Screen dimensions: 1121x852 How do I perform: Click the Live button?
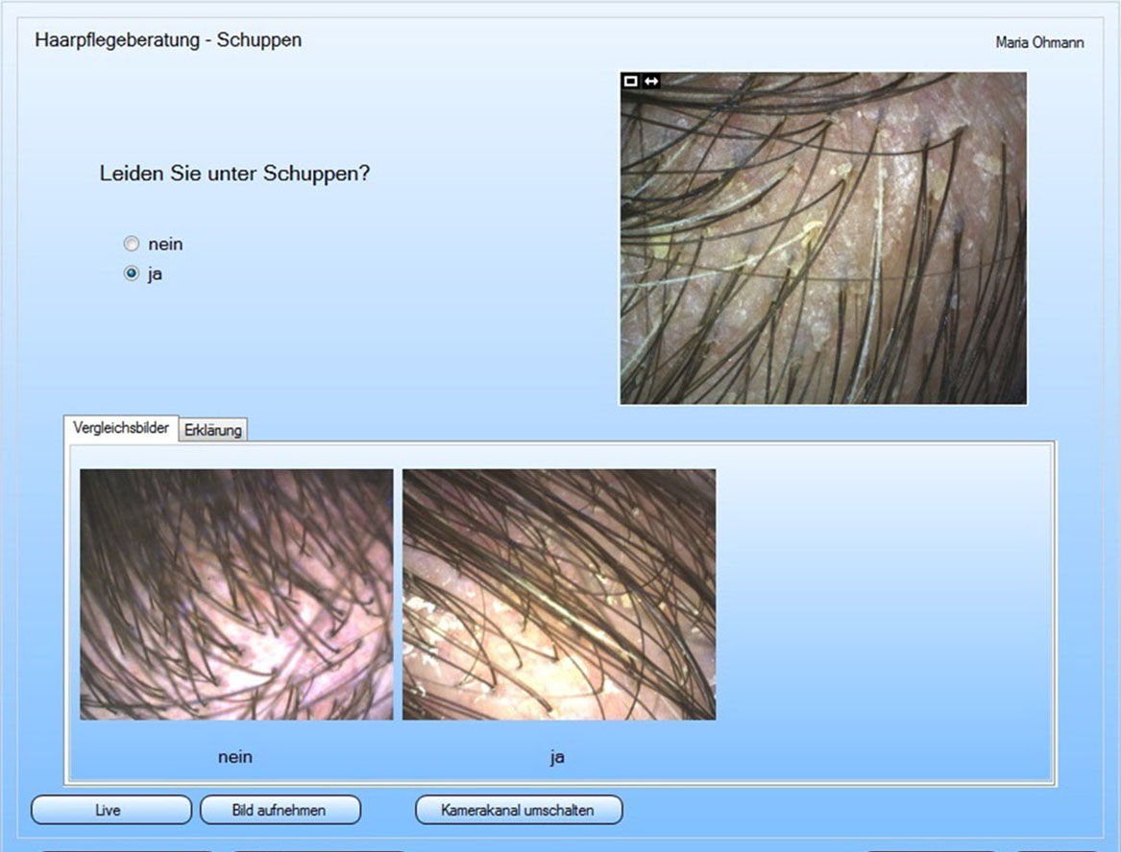click(111, 810)
